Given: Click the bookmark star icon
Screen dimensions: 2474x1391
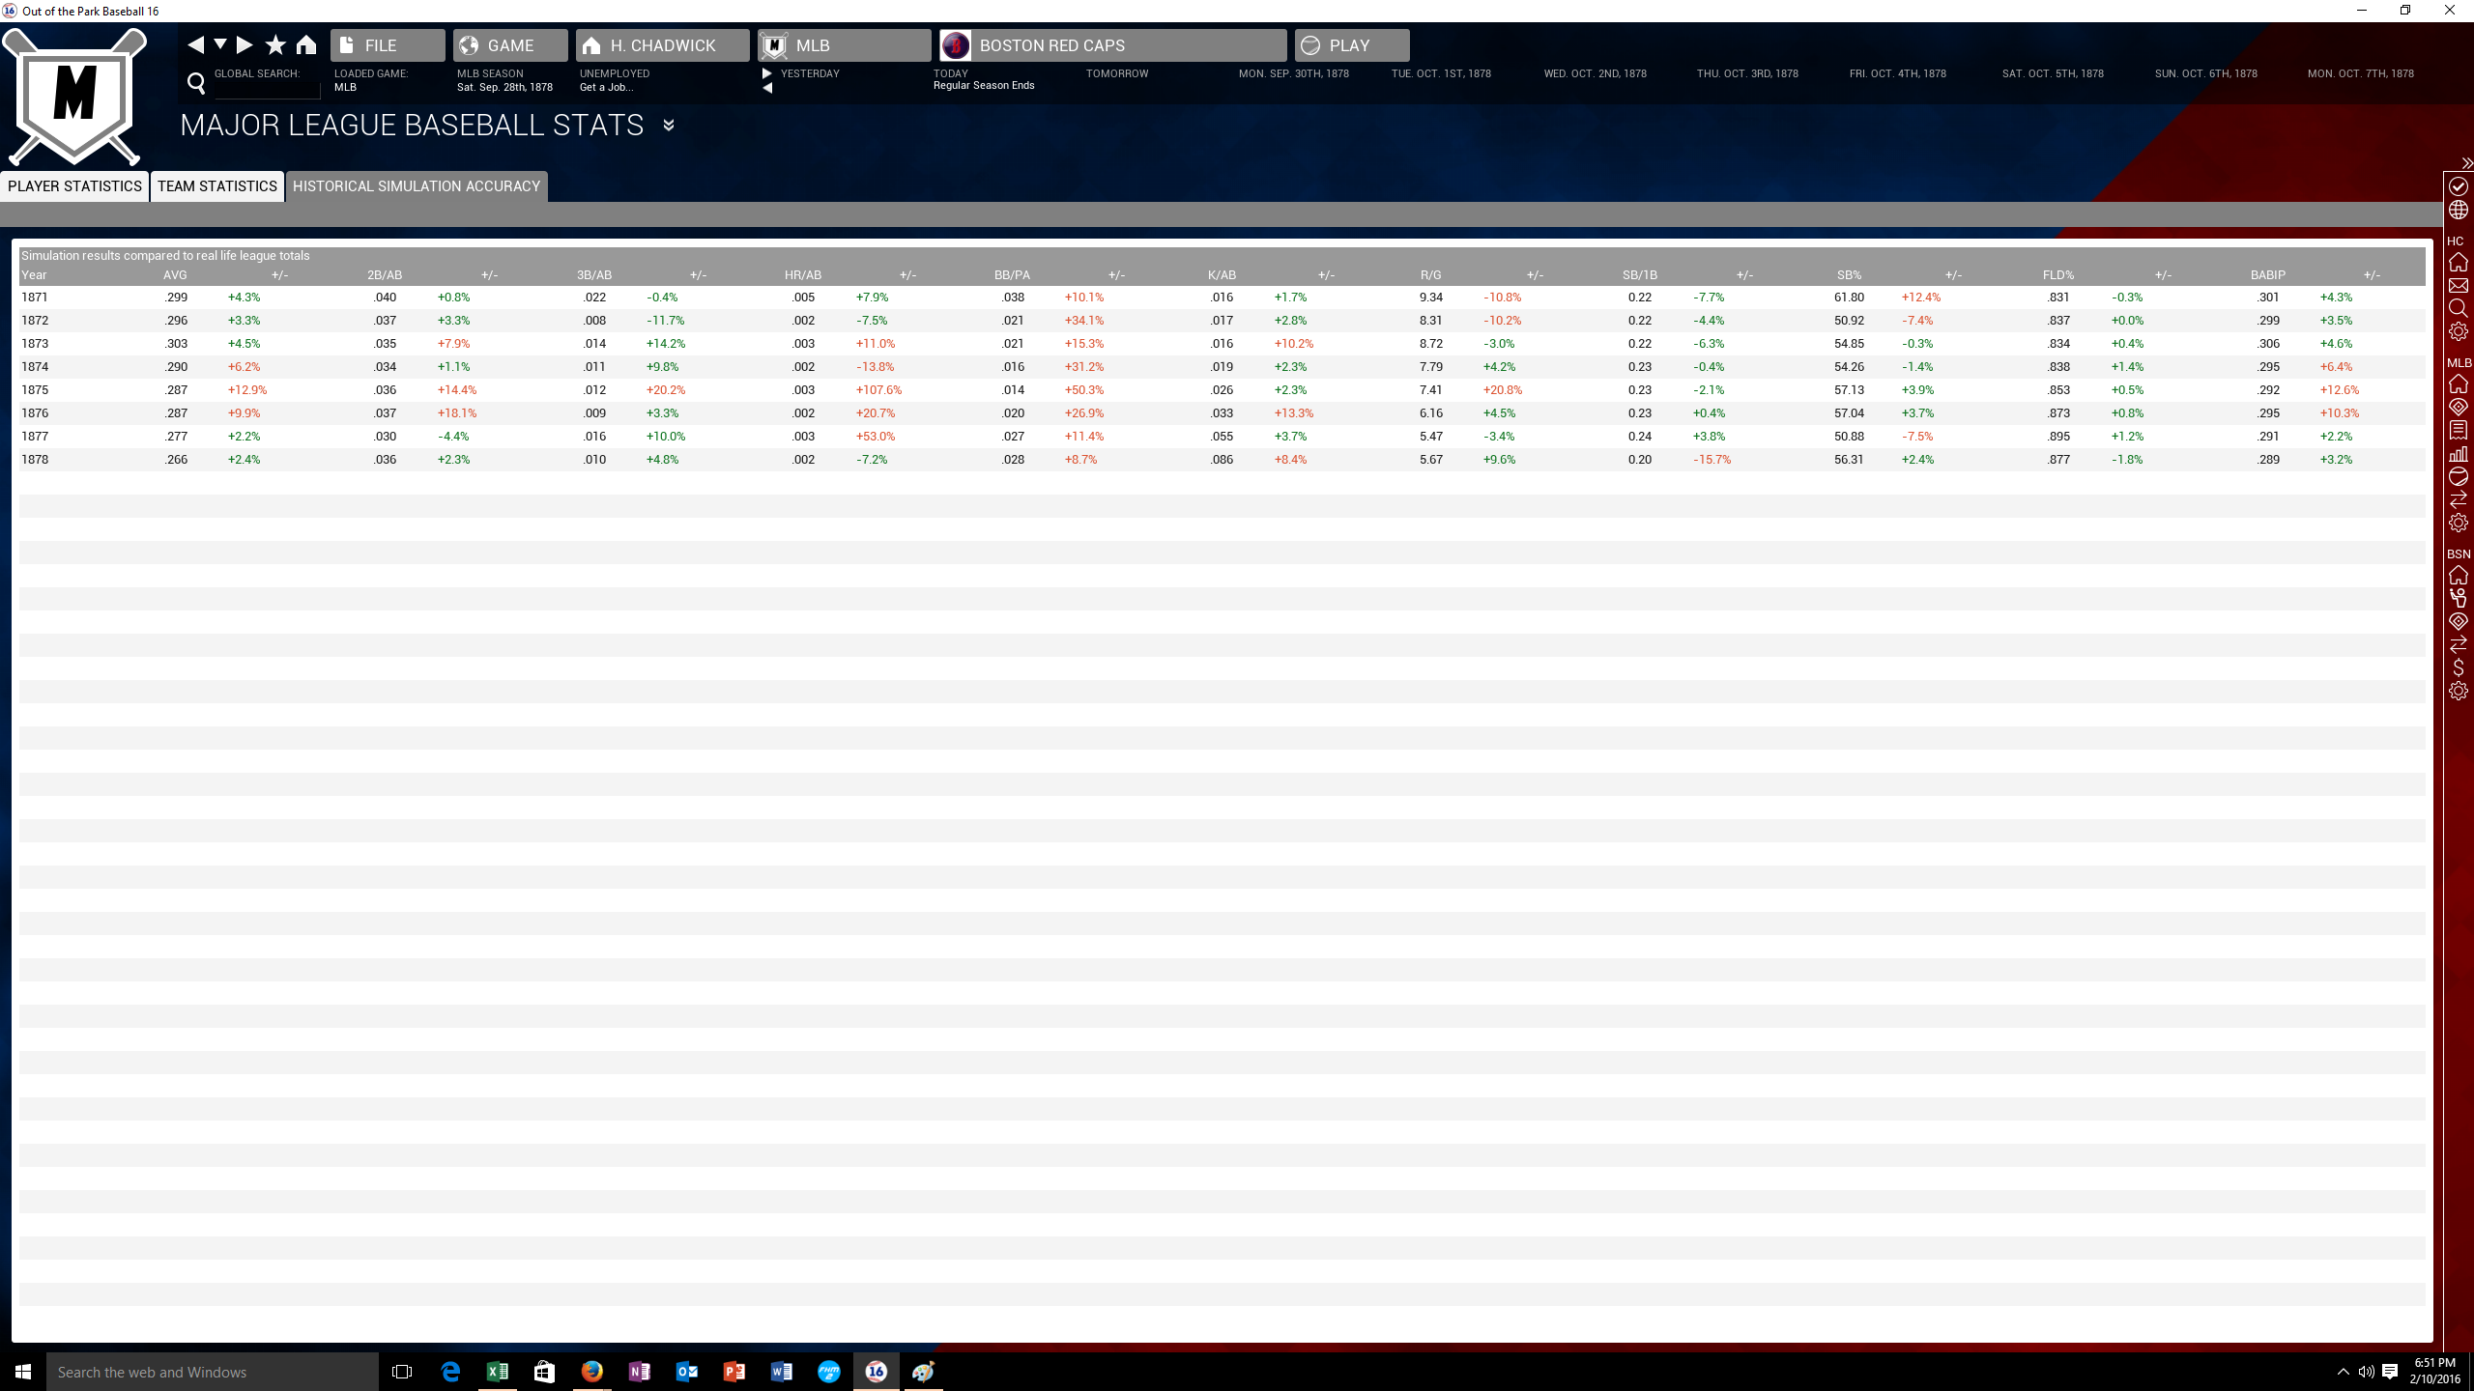Looking at the screenshot, I should click(275, 44).
